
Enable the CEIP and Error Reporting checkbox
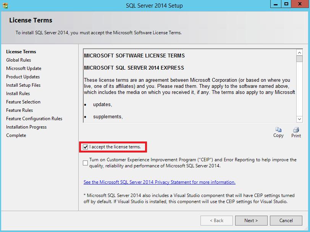[85, 163]
